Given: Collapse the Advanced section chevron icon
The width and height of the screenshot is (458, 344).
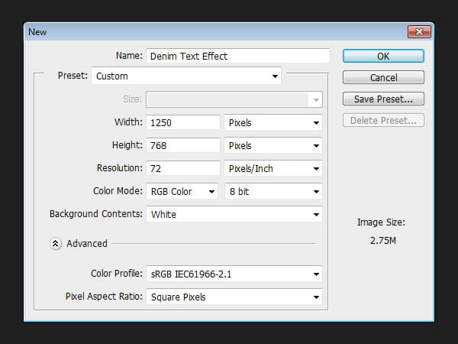Looking at the screenshot, I should pyautogui.click(x=56, y=243).
